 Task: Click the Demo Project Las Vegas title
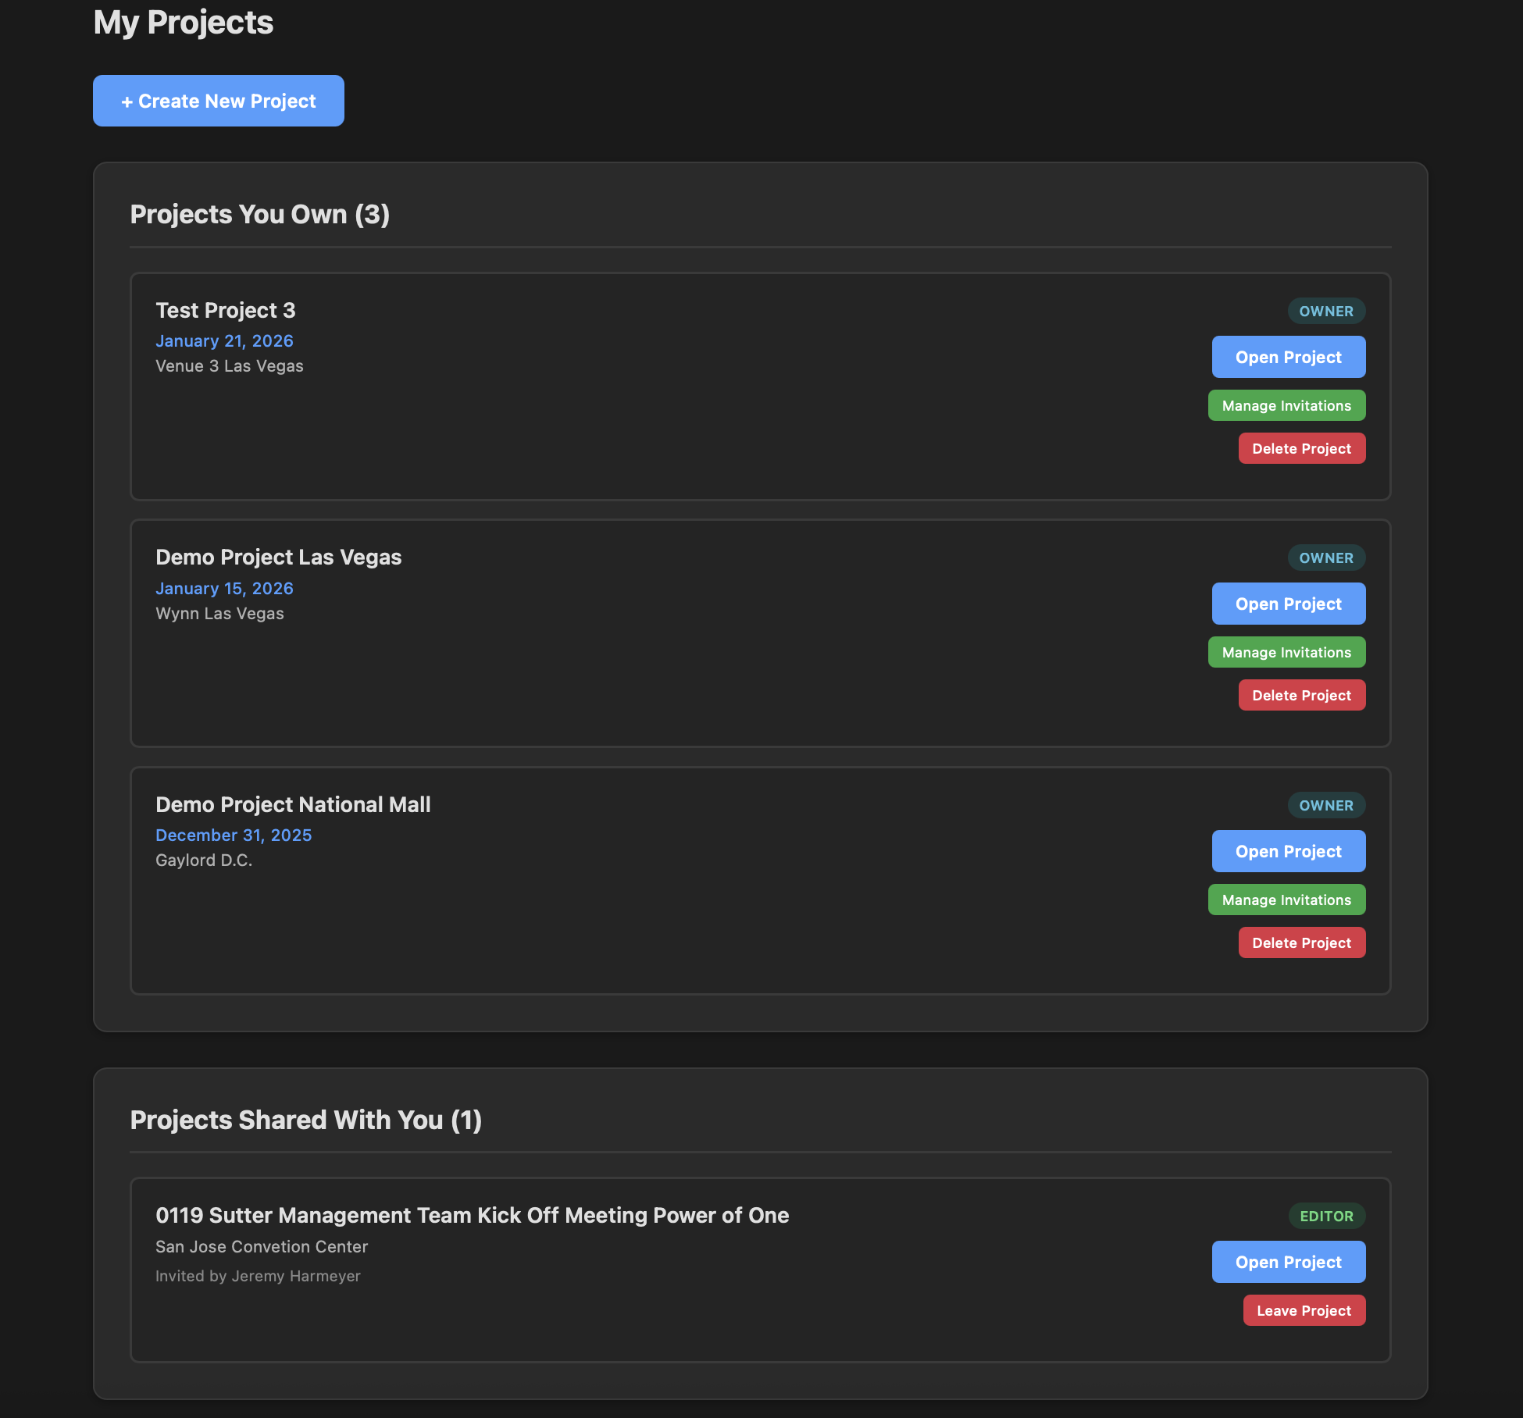click(x=278, y=557)
